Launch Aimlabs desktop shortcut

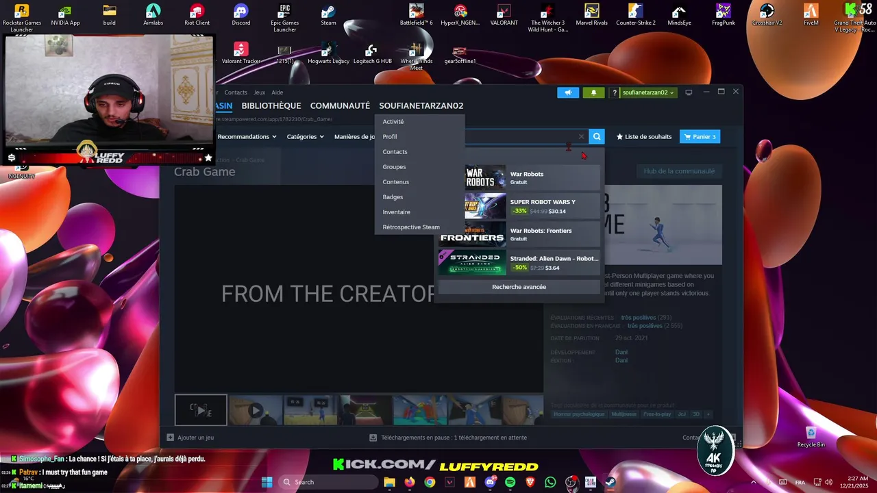click(153, 15)
